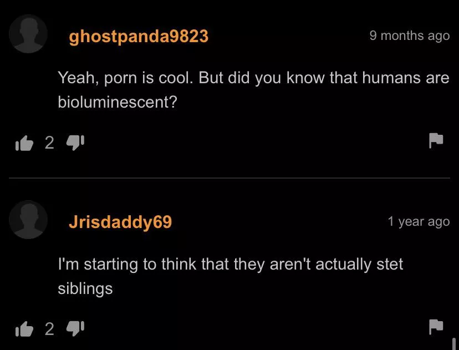This screenshot has width=459, height=350.
Task: Dislike ghostpanda9823's comment with thumbs down
Action: (75, 143)
